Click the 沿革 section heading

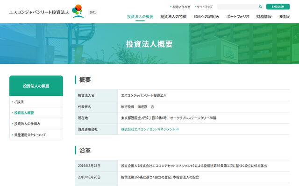pyautogui.click(x=85, y=151)
